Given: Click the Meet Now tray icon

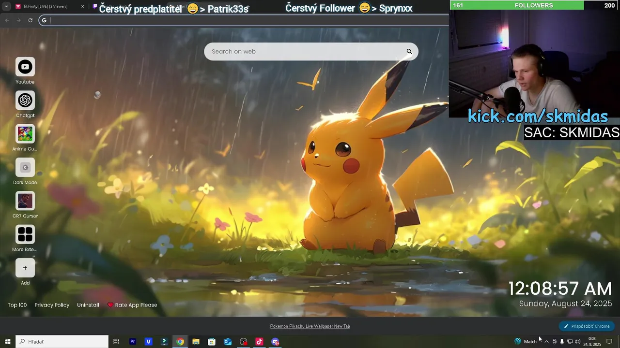Looking at the screenshot, I should pyautogui.click(x=555, y=342).
